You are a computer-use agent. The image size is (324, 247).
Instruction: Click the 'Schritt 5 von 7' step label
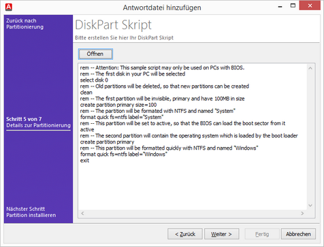(x=24, y=119)
